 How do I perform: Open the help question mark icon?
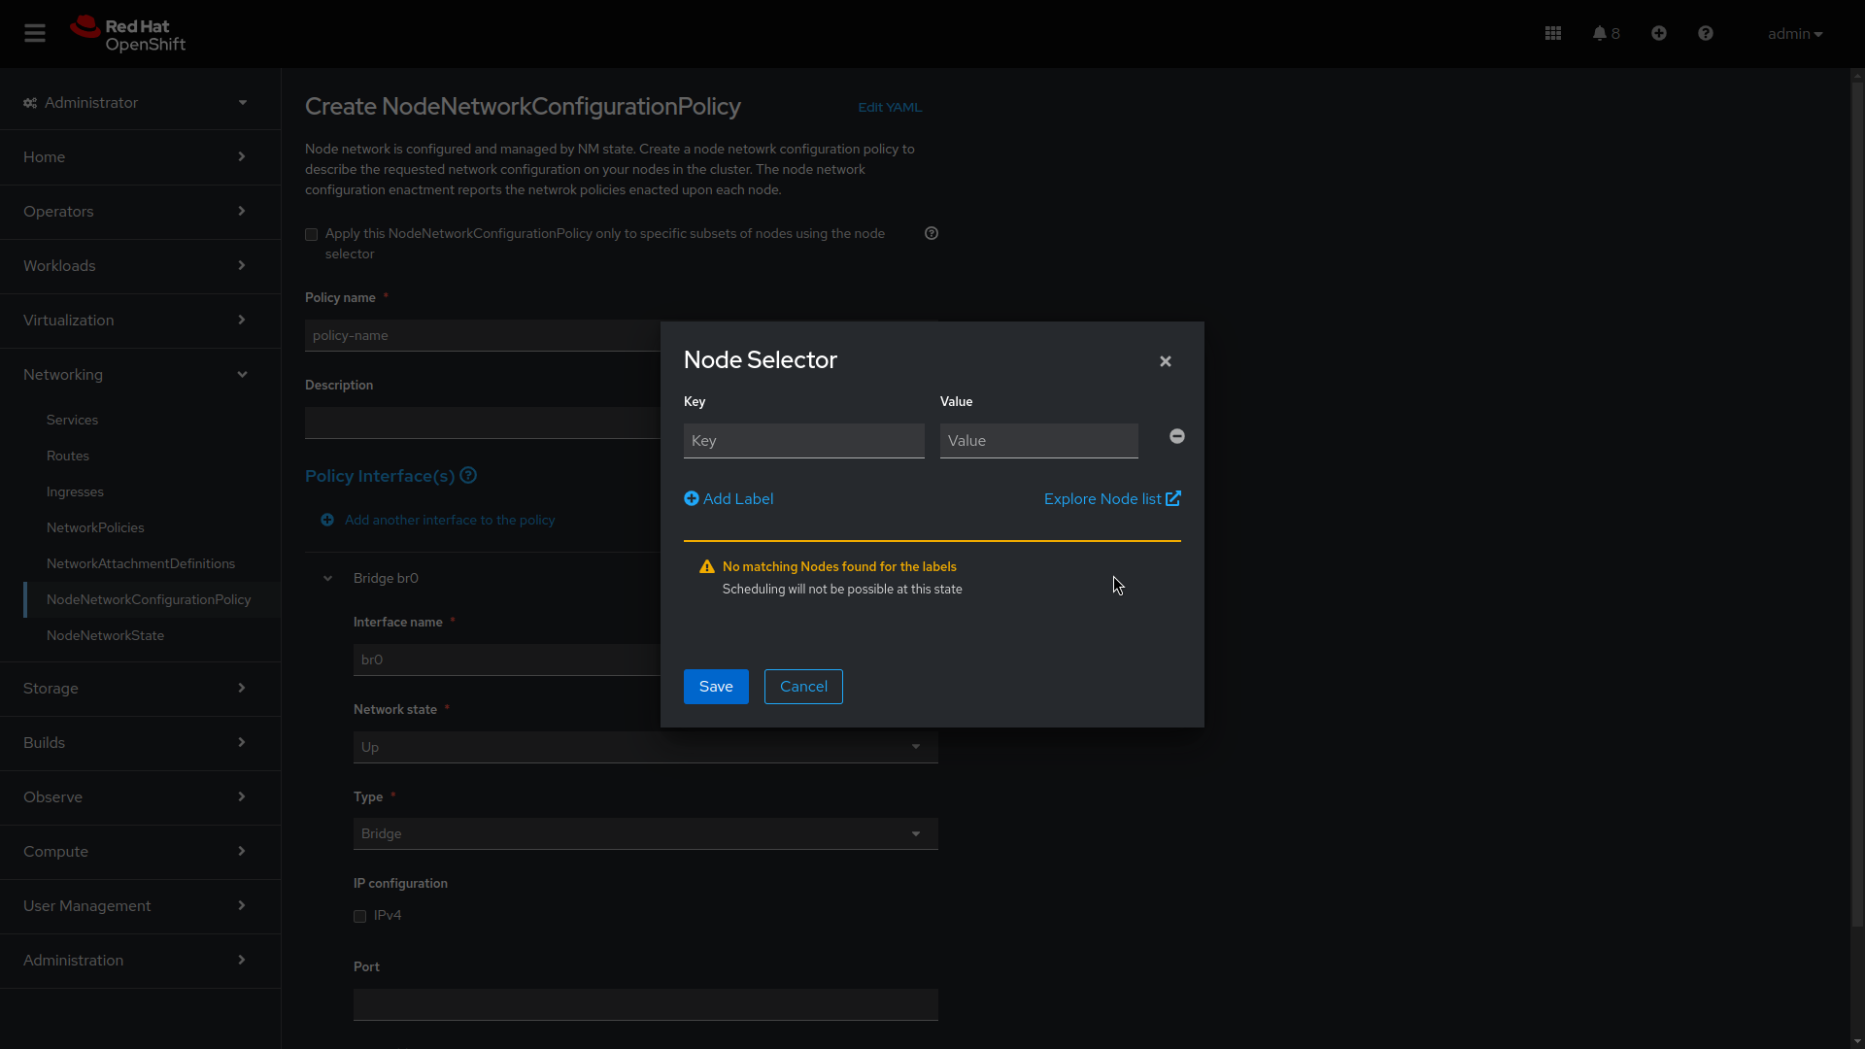click(x=1705, y=32)
